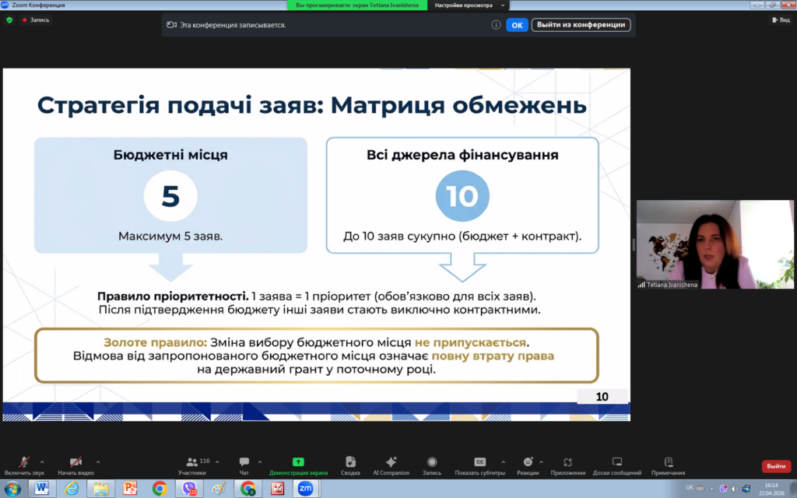Open the Вид (View) menu
The image size is (797, 498).
pos(780,19)
